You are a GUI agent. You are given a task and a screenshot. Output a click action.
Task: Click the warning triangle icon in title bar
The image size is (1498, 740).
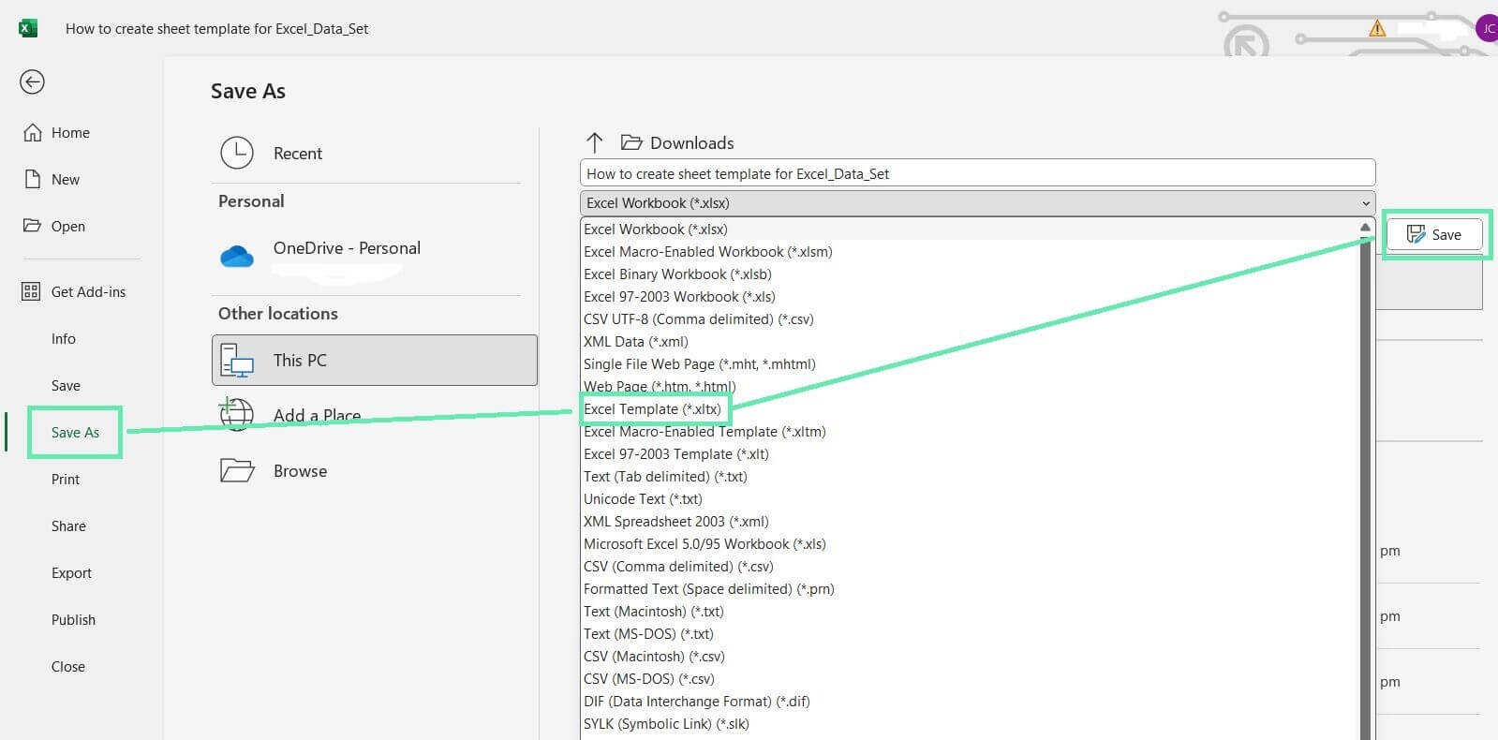pos(1377,28)
